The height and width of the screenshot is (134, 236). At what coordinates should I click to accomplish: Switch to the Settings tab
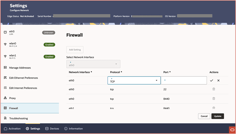33,129
